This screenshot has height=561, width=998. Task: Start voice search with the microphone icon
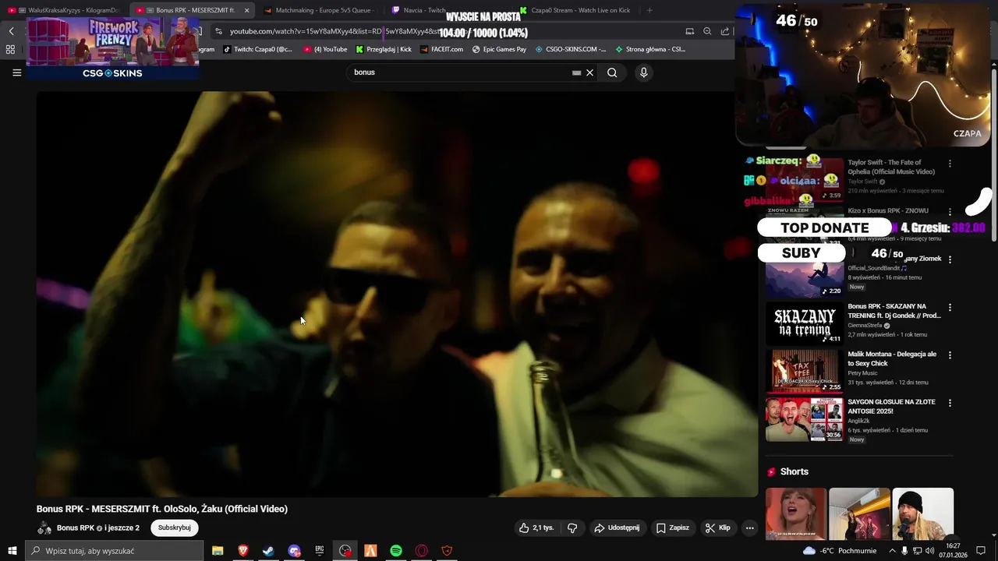pos(643,72)
